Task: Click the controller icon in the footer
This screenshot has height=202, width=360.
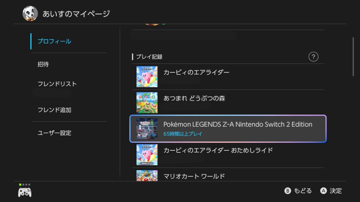Action: 25,191
